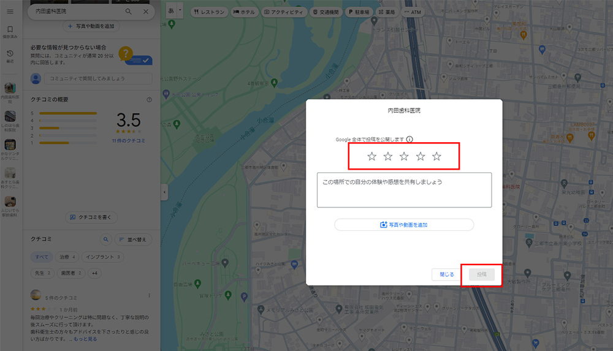Open the recent history clock icon
Viewport: 613px width, 351px height.
(x=10, y=56)
